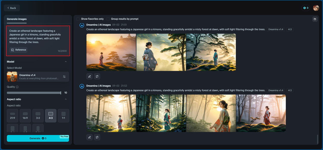Open pink misty forest thumbnail, second set
Image resolution: width=323 pixels, height=150 pixels.
click(x=261, y=113)
